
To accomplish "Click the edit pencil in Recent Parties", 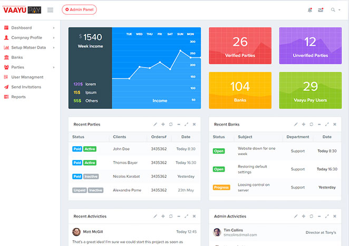I will pyautogui.click(x=155, y=124).
